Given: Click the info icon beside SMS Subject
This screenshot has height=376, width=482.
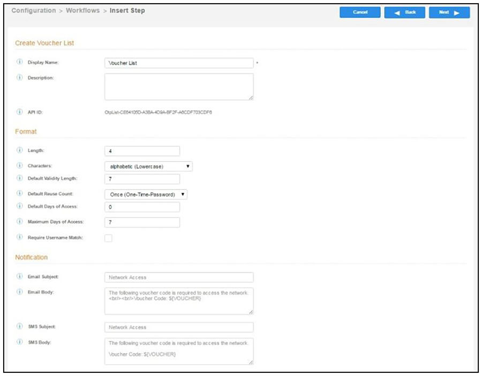Looking at the screenshot, I should coord(19,326).
